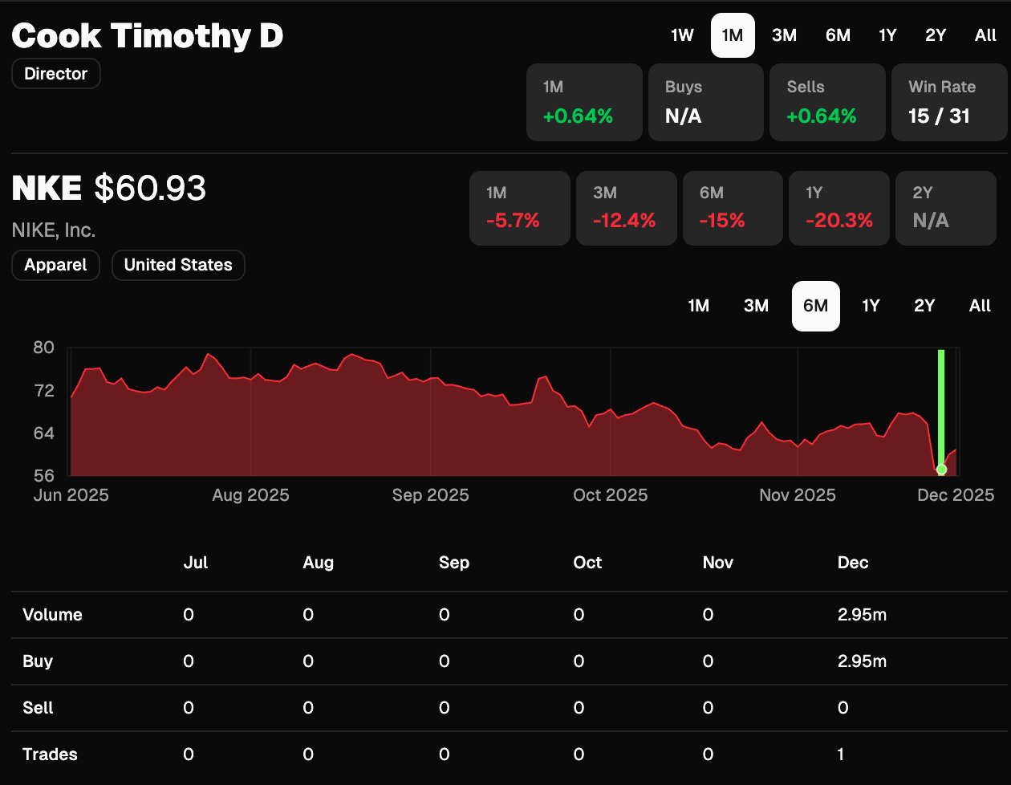Open the Sells +0.64% card

click(x=827, y=103)
